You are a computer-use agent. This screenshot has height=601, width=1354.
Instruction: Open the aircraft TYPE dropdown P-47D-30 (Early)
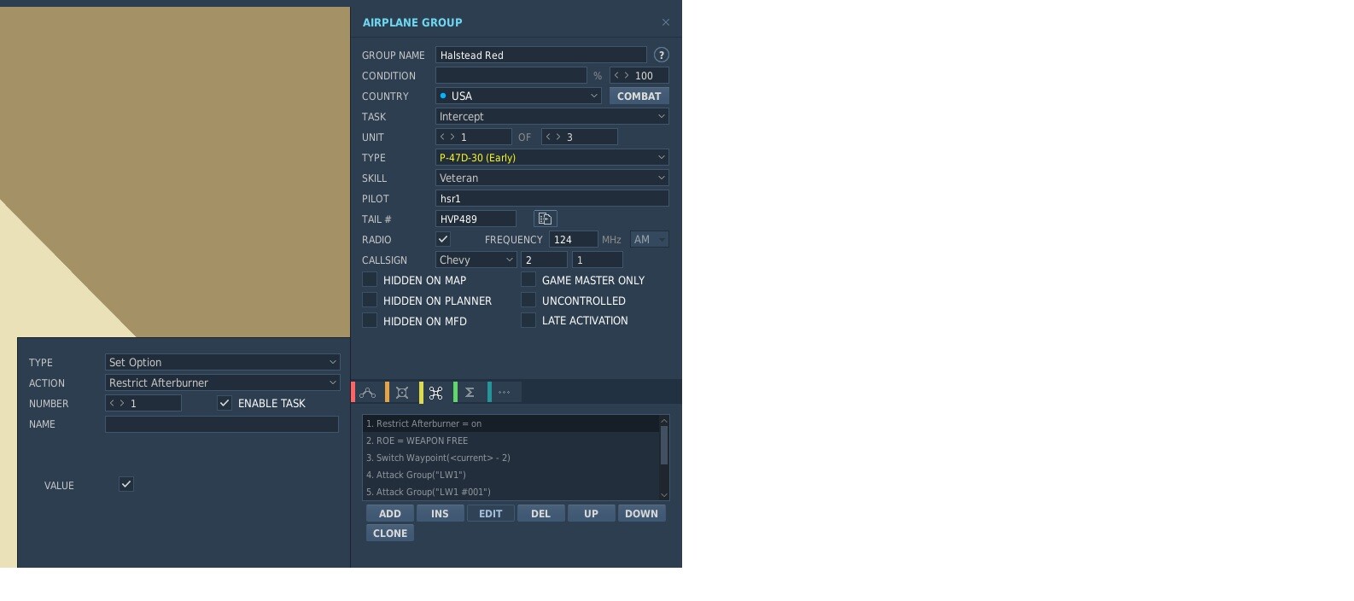tap(552, 157)
